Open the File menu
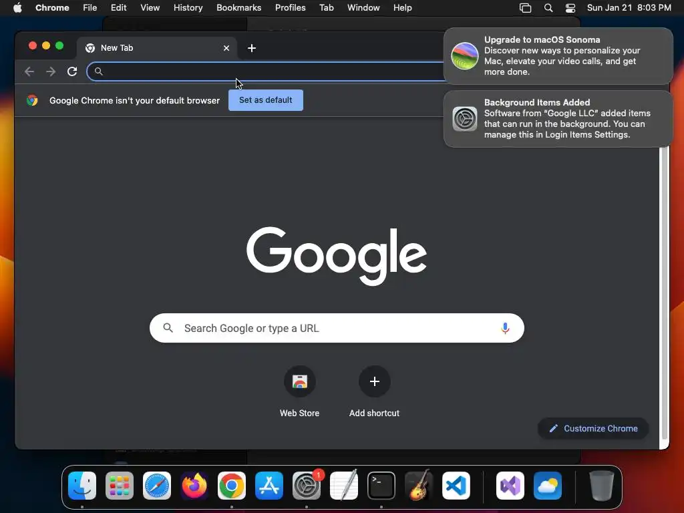684x513 pixels. click(90, 8)
